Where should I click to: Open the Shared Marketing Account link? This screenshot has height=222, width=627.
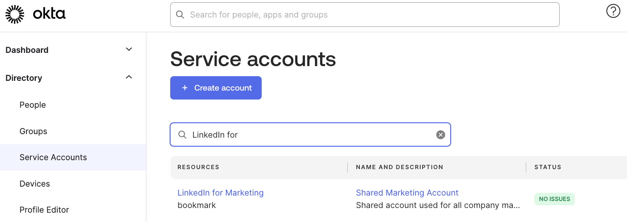pyautogui.click(x=407, y=193)
